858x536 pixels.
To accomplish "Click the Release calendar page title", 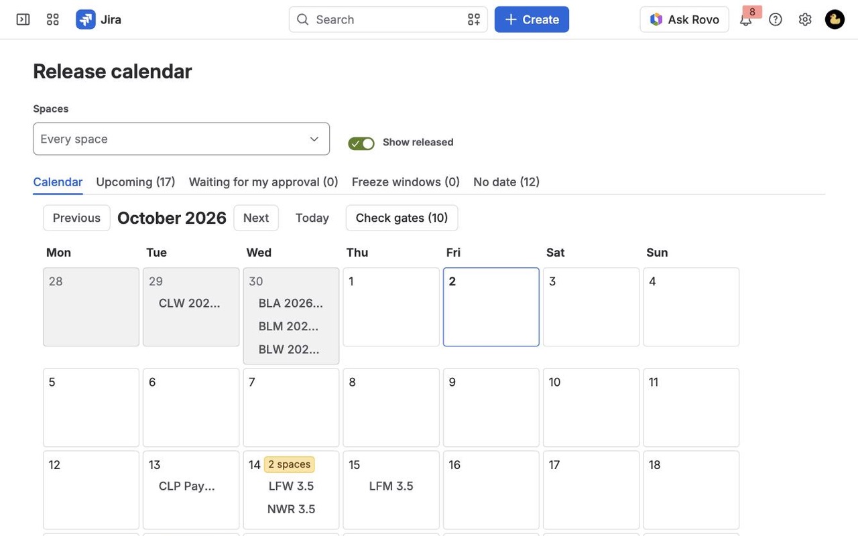I will tap(113, 71).
